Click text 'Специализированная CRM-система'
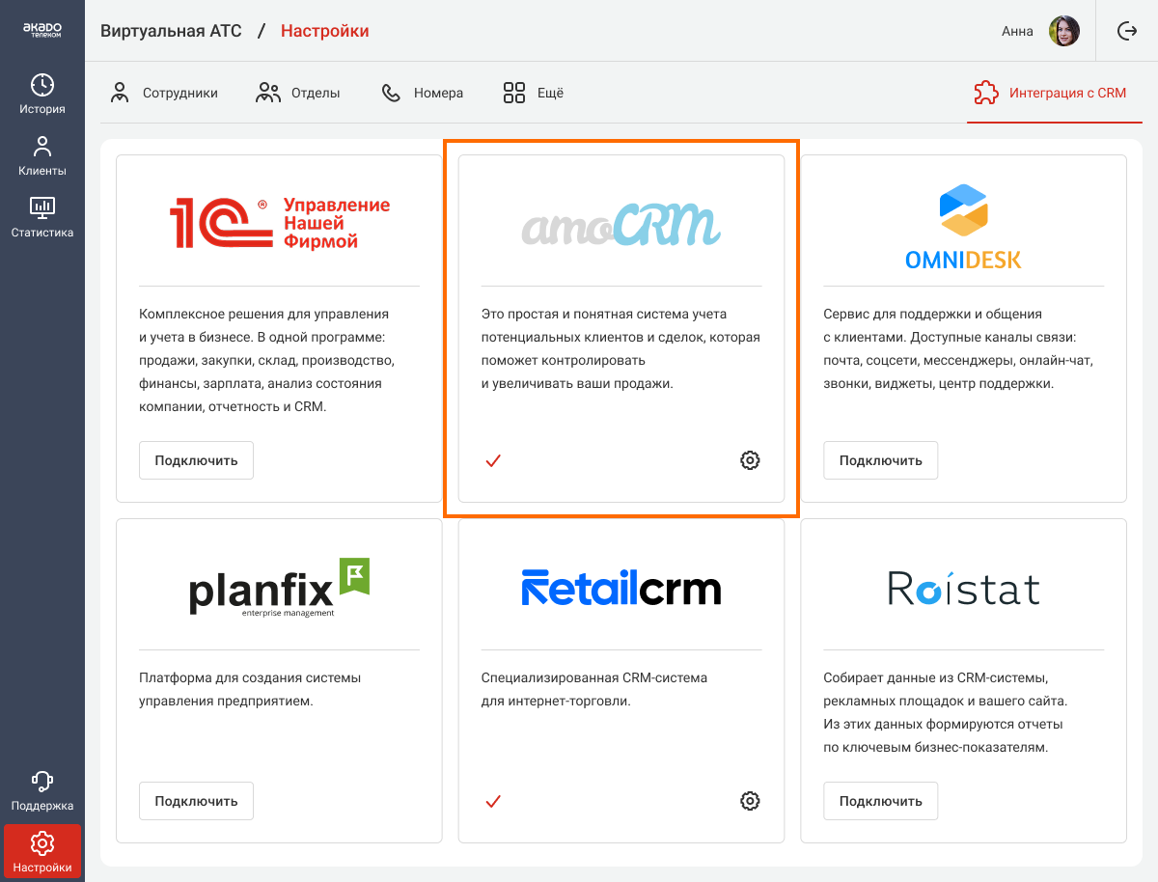1158x882 pixels. point(594,677)
